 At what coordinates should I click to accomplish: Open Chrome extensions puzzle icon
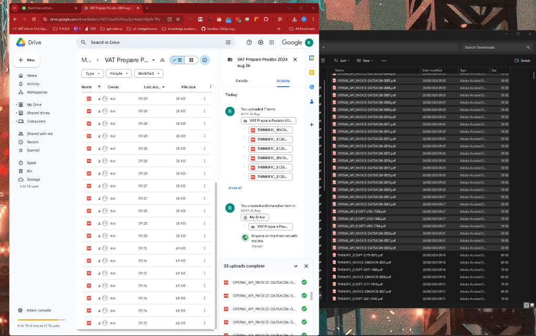pos(266,19)
